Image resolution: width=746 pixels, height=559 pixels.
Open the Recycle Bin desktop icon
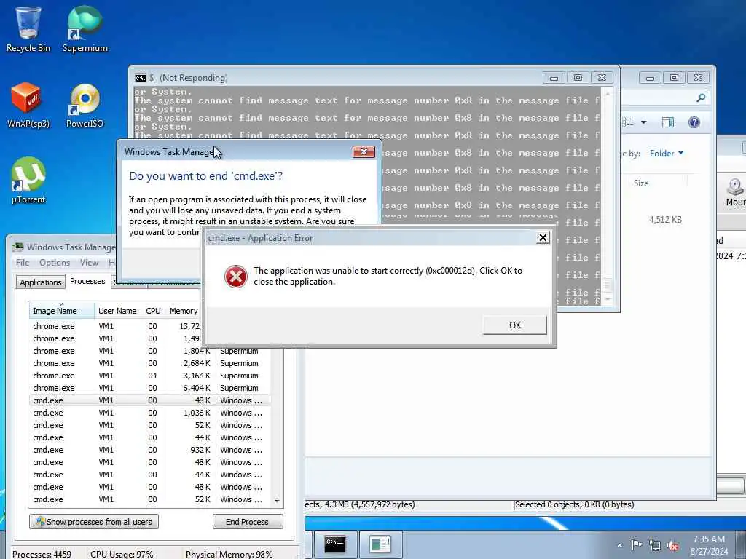(x=28, y=28)
